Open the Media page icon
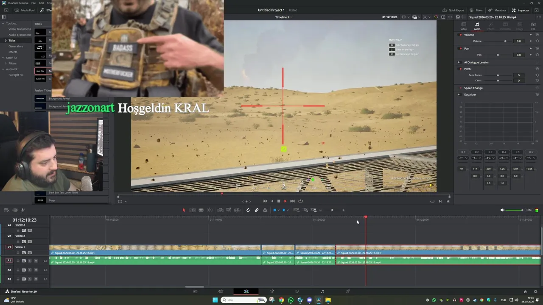The image size is (543, 305). click(195, 291)
